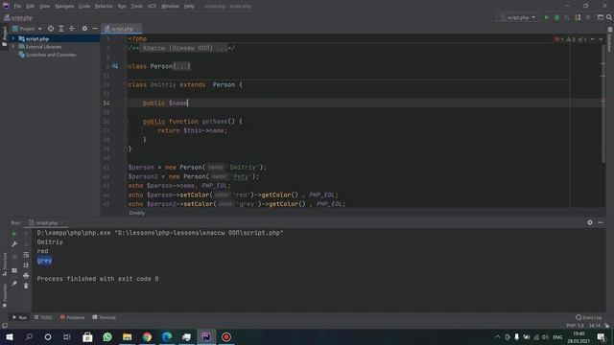This screenshot has width=614, height=345.
Task: Toggle Soft-Wrap icon in Run console
Action: click(26, 255)
